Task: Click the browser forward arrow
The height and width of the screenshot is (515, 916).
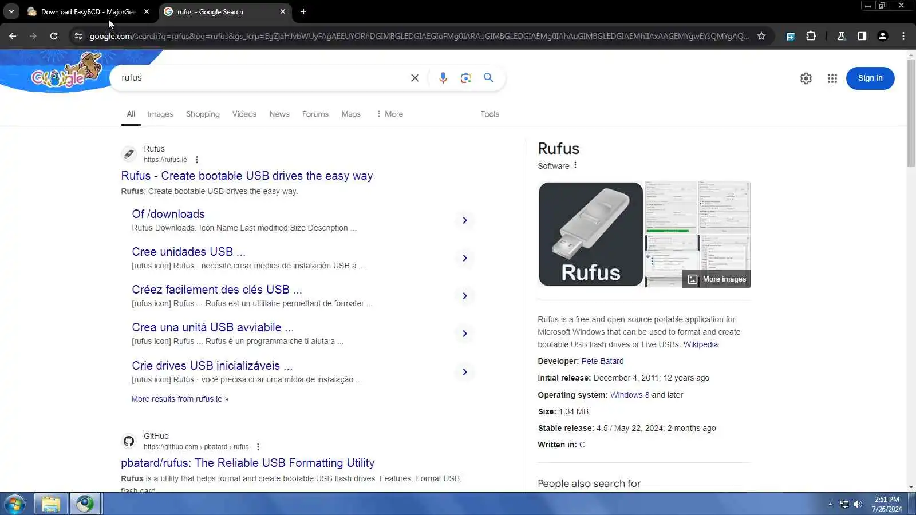Action: pos(33,36)
